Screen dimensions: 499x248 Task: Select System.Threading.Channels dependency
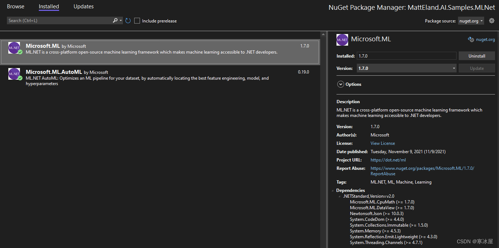click(386, 243)
